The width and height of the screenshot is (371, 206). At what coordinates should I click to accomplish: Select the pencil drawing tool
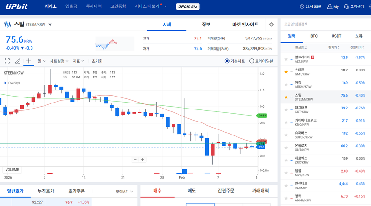click(x=18, y=61)
